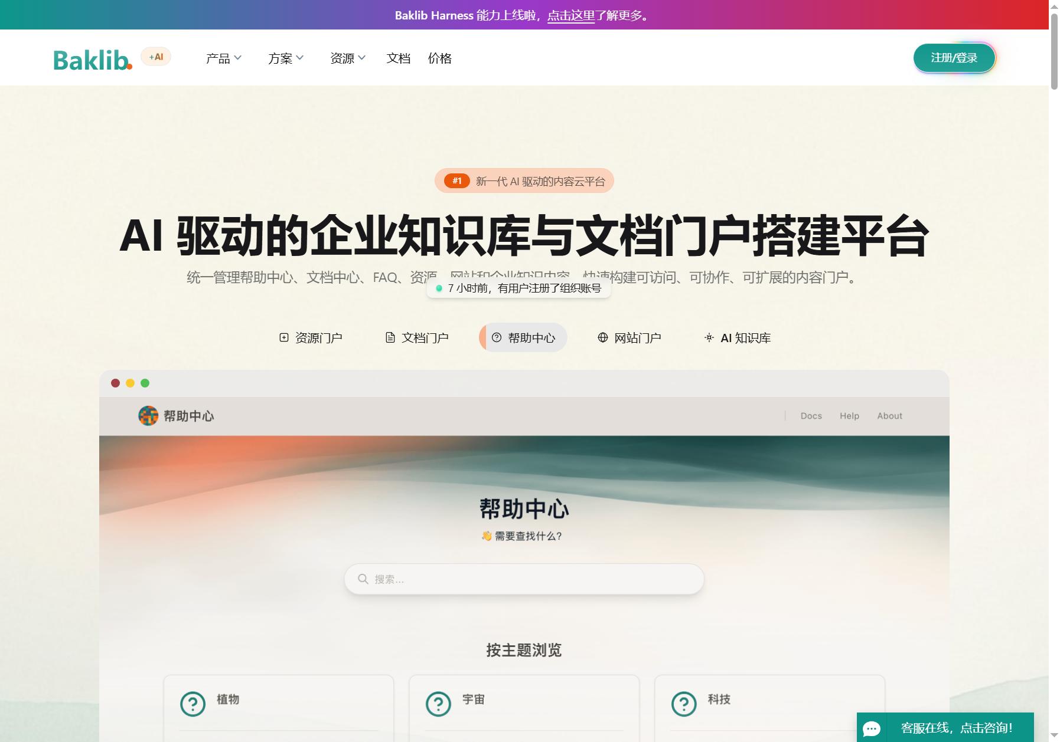
Task: Click the About link in preview header
Action: click(890, 416)
